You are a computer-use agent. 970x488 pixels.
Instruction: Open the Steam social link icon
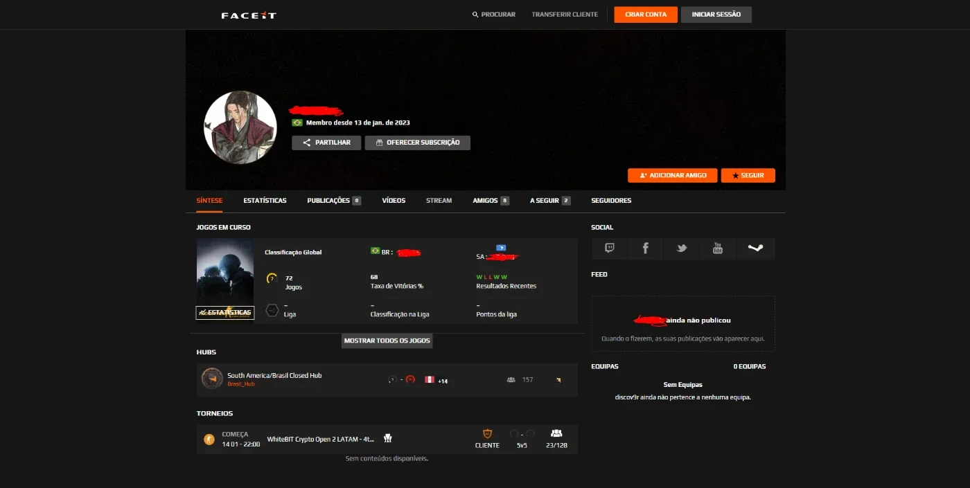(755, 248)
